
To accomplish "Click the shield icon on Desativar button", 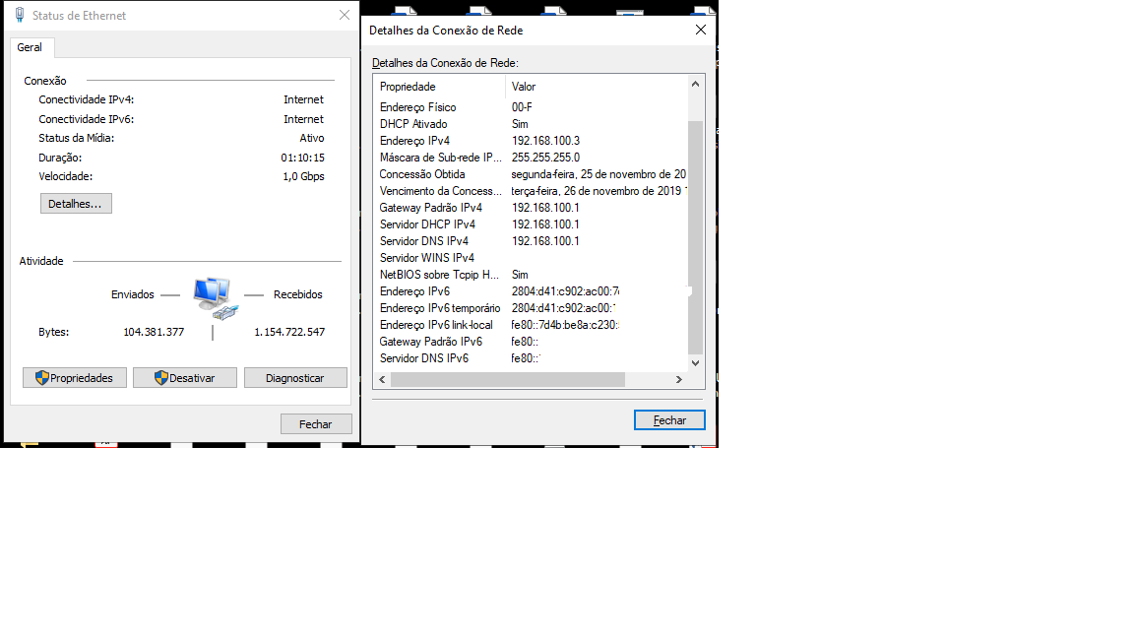I will pyautogui.click(x=161, y=378).
